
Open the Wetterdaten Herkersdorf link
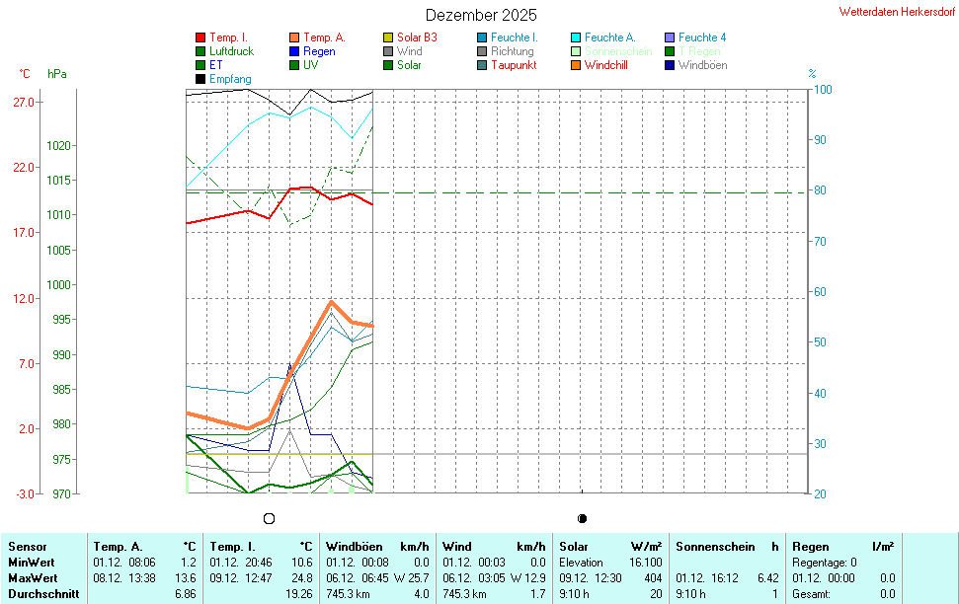pos(897,12)
